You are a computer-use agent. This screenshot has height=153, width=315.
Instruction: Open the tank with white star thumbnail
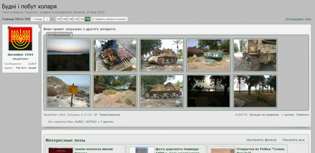coord(255,55)
